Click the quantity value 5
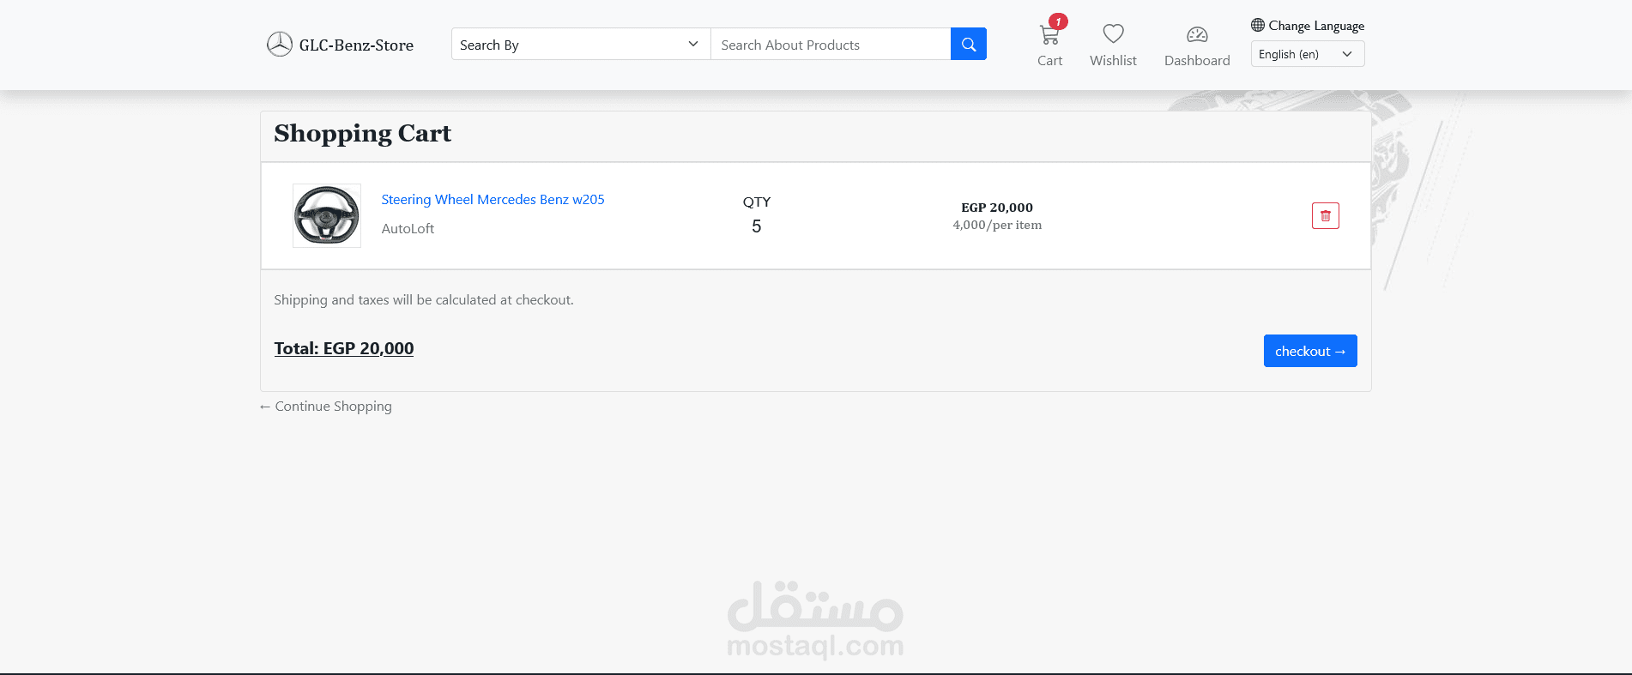Screen dimensions: 1632x675 757,226
